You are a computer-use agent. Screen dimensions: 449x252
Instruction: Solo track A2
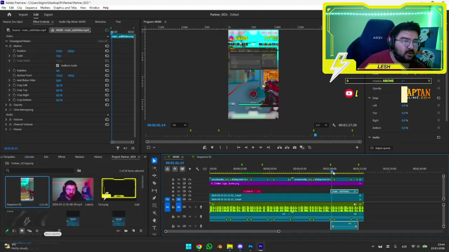point(195,217)
